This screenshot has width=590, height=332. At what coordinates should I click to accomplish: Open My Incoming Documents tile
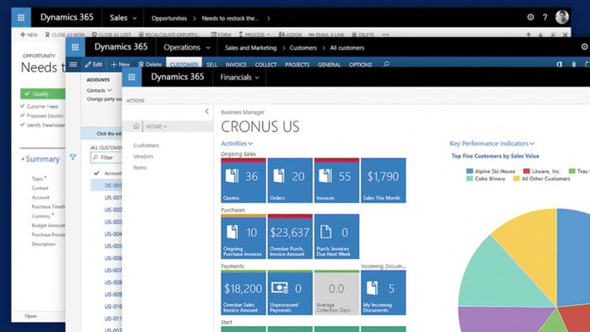click(x=383, y=292)
